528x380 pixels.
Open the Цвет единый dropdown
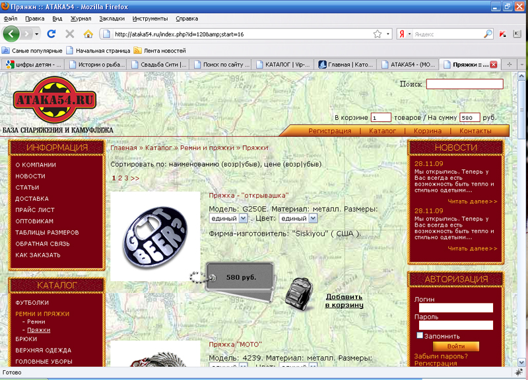click(x=293, y=218)
